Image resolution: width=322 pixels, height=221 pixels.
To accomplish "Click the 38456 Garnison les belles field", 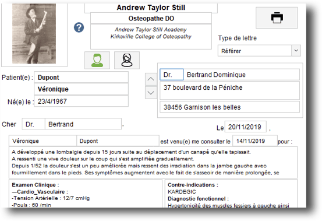I will click(229, 107).
